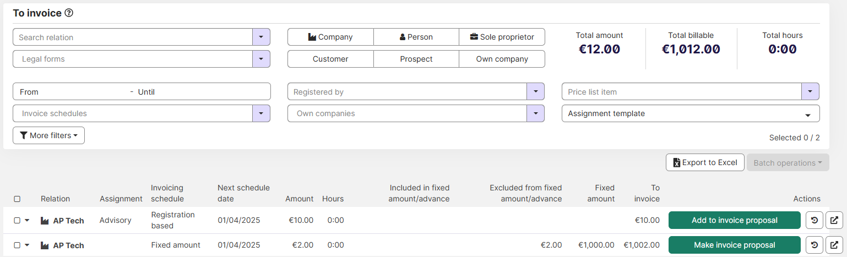Filter by Company relation type
The height and width of the screenshot is (257, 847).
point(330,37)
